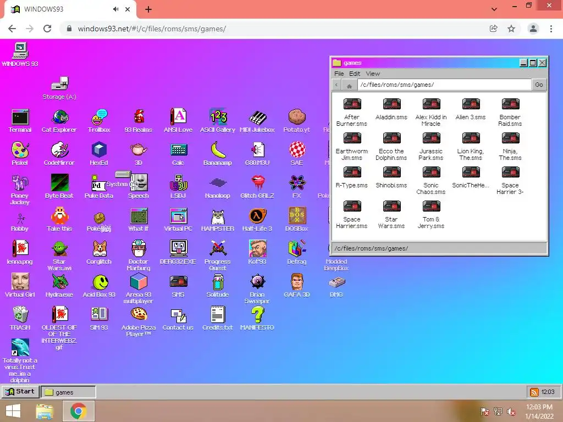Click games button in Windows 93 taskbar

[x=68, y=392]
